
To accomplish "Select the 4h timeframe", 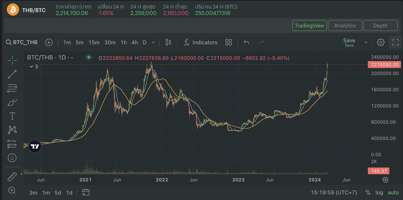I will pos(135,43).
